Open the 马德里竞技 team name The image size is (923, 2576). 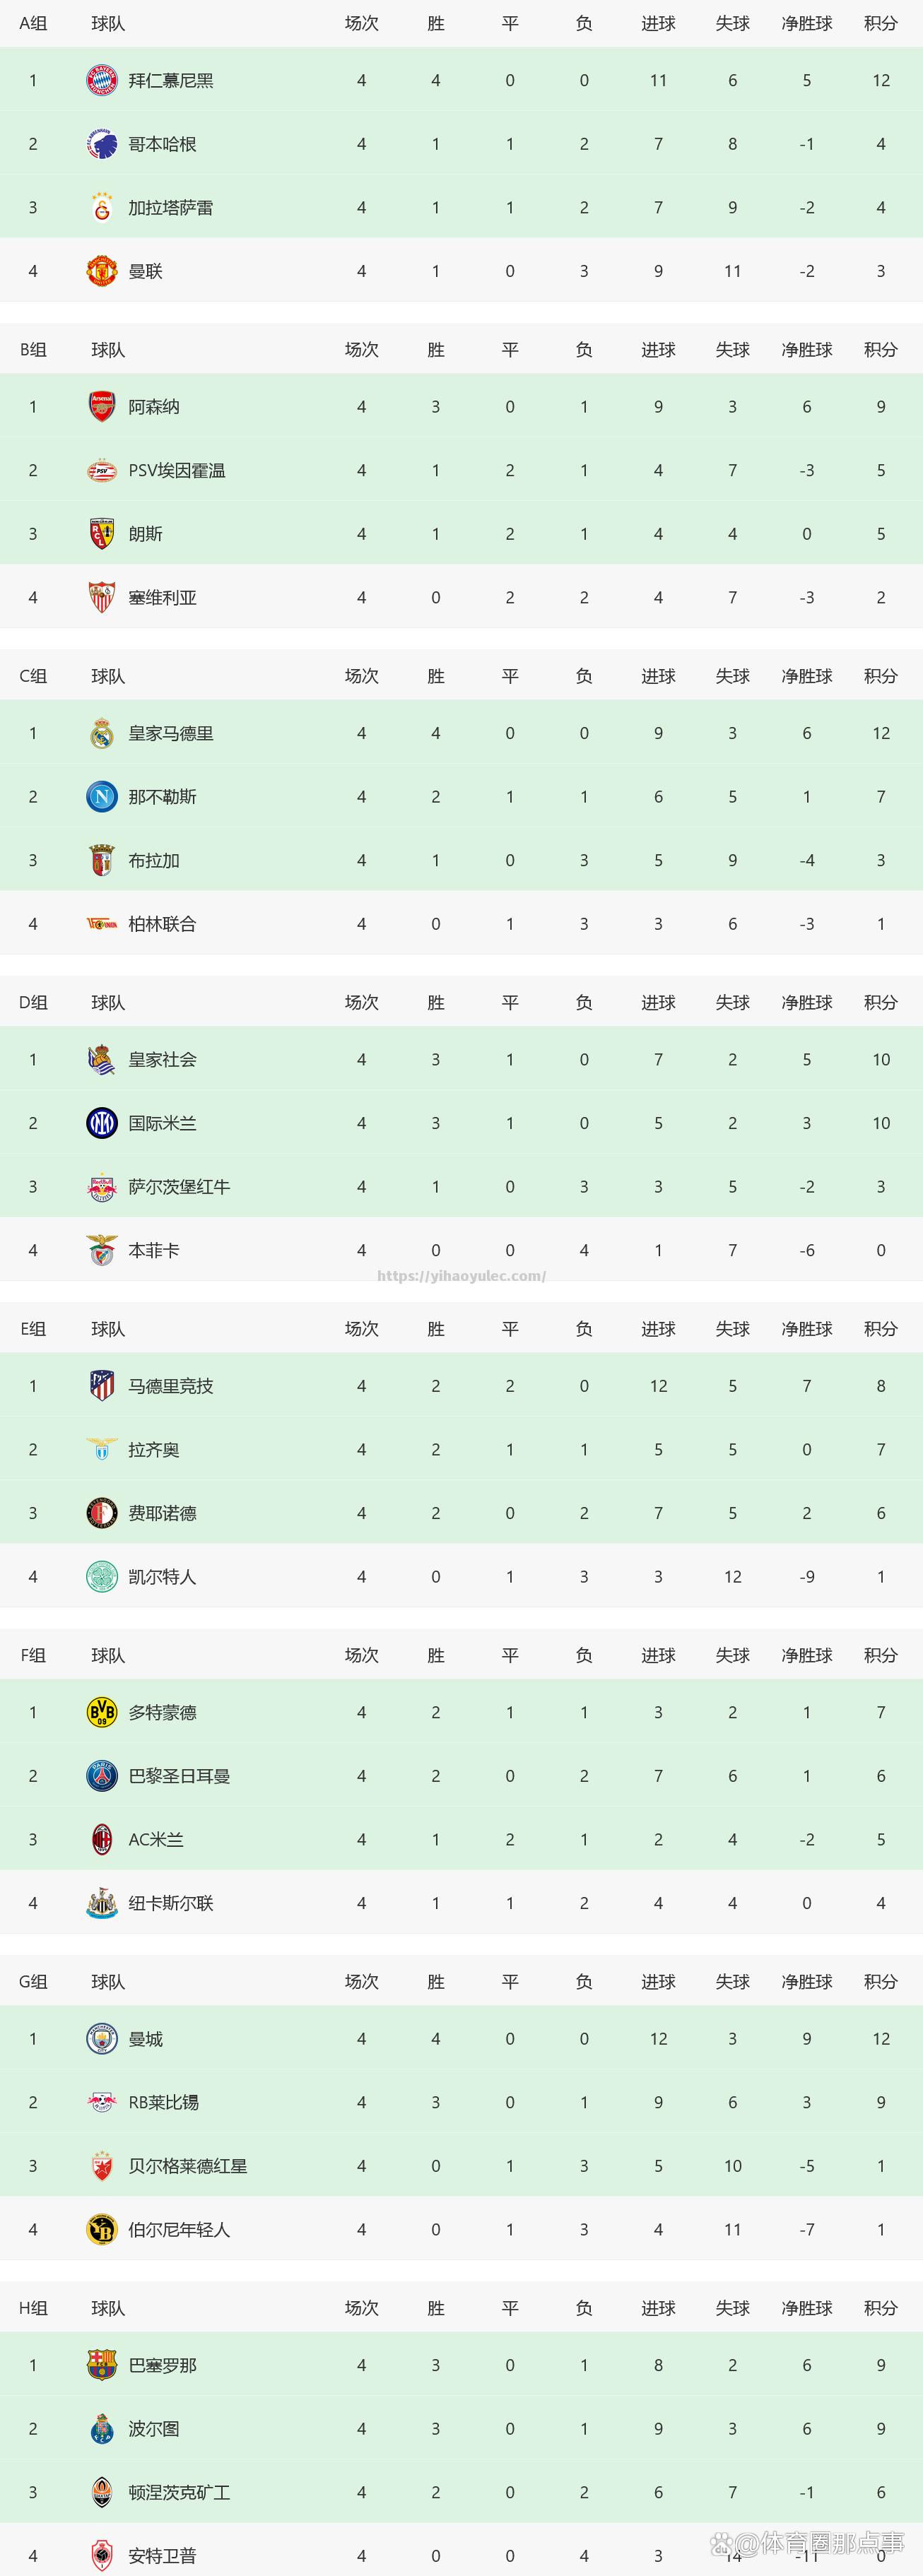coord(171,1386)
